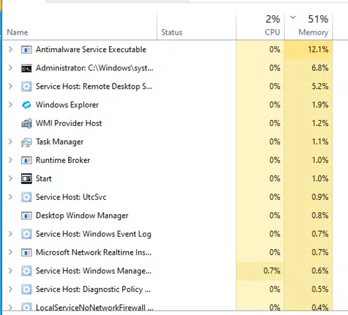Click the Memory column sort arrow
This screenshot has height=315, width=348.
pos(293,17)
